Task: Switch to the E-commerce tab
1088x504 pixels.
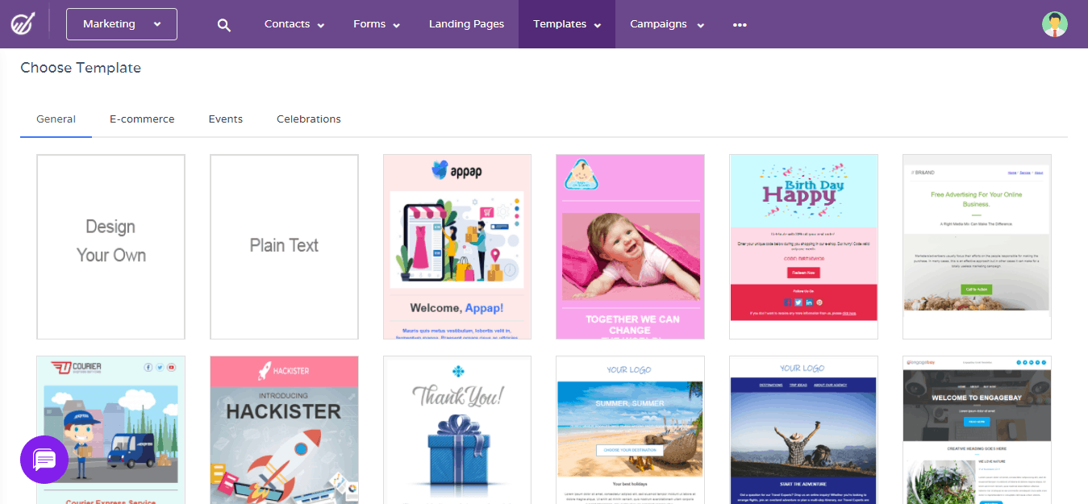Action: pyautogui.click(x=142, y=119)
